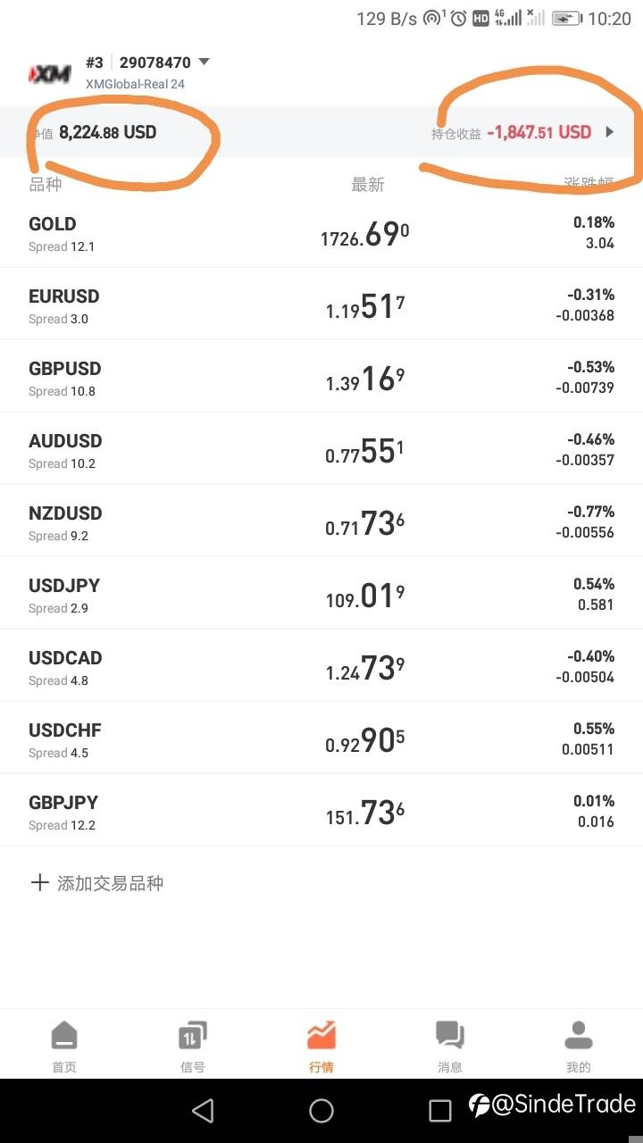Tap the plus icon to add symbol
This screenshot has width=643, height=1143.
(39, 883)
